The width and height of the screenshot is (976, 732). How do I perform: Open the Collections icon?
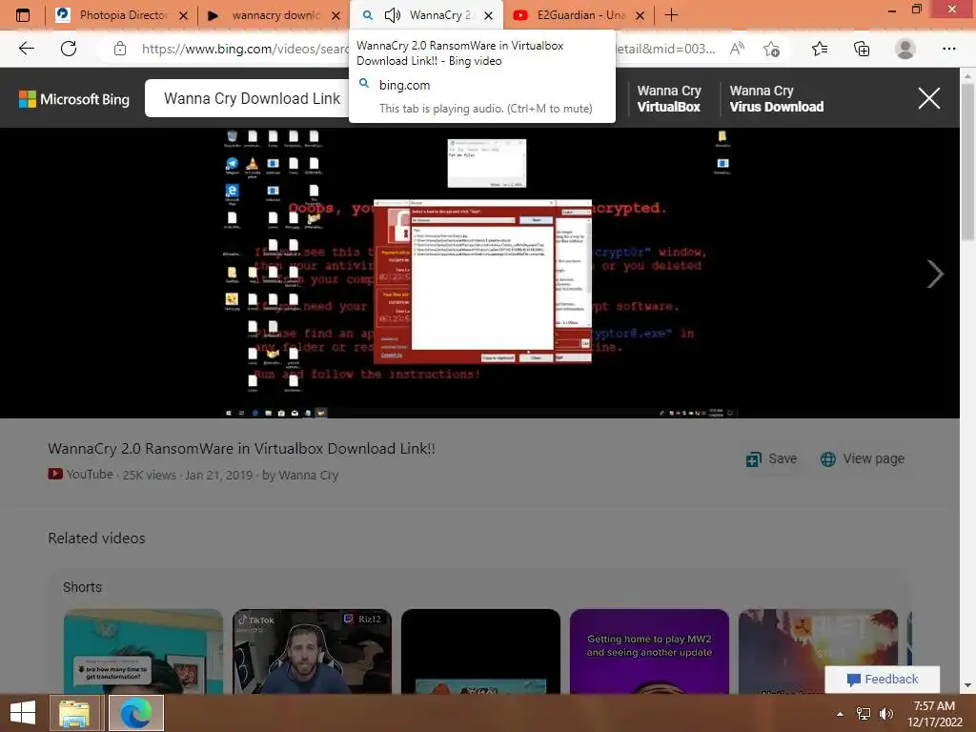point(862,49)
